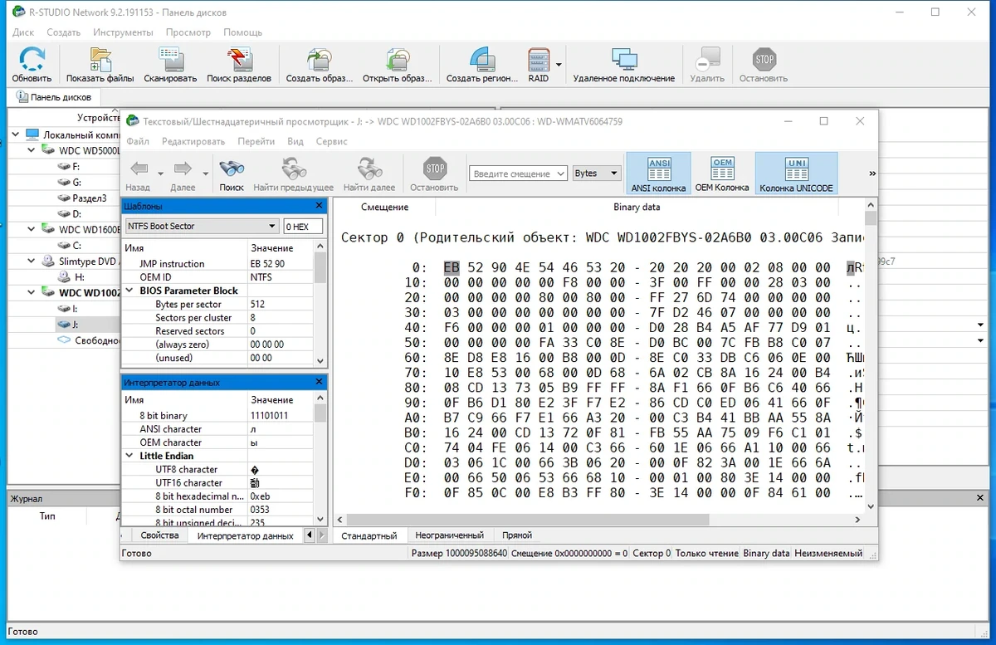Toggle OEM Колонка display

722,174
